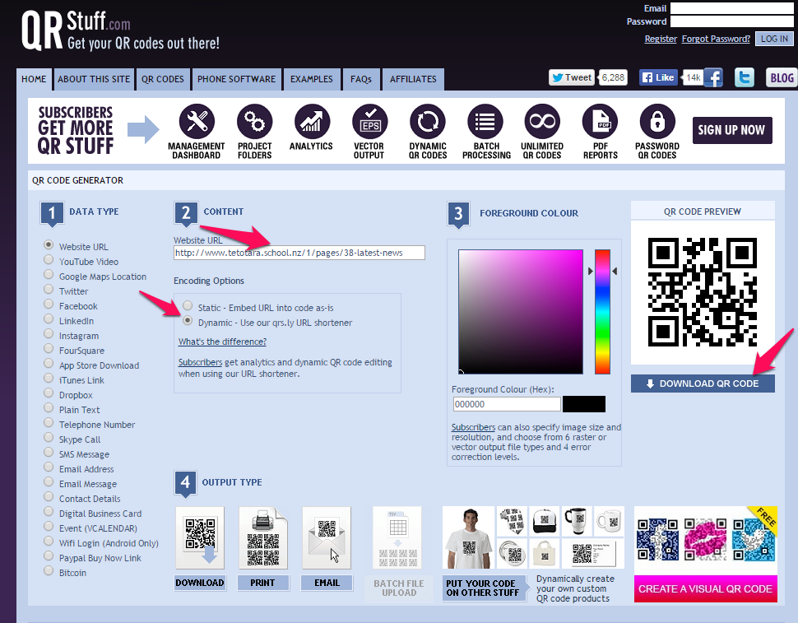Click the black foreground colour swatch
Viewport: 798px width, 623px height.
(584, 404)
